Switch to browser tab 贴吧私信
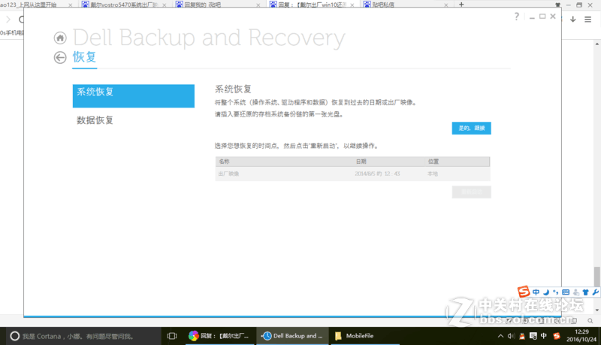This screenshot has width=601, height=345. (405, 5)
